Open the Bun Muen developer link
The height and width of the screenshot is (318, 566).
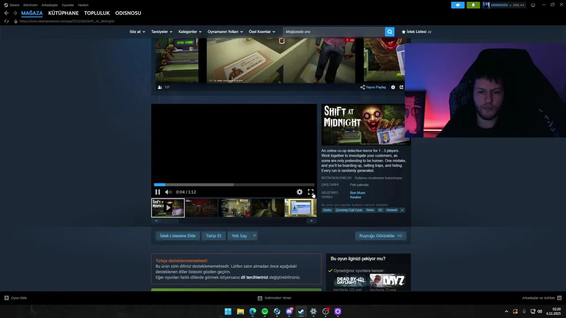358,193
